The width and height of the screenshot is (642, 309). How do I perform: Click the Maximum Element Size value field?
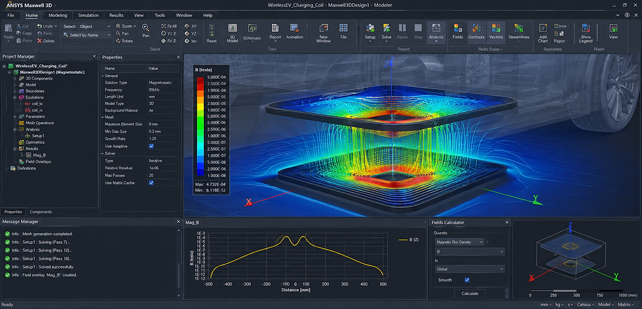point(163,123)
